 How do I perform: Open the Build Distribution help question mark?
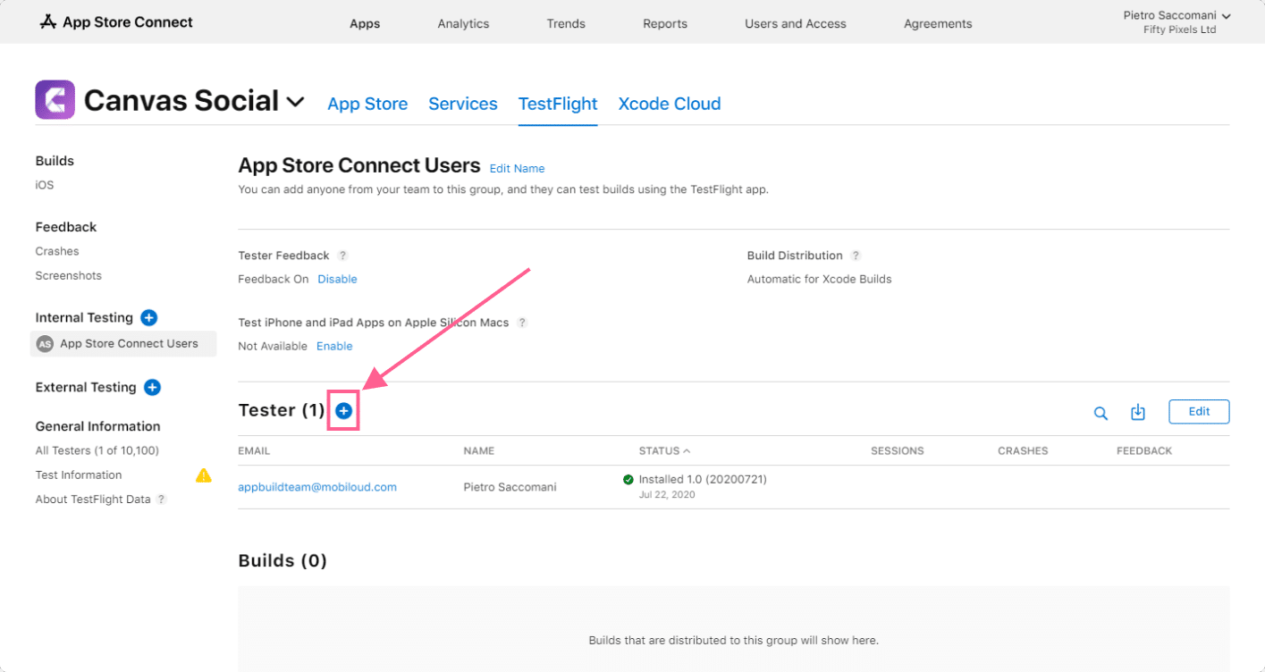(x=856, y=256)
